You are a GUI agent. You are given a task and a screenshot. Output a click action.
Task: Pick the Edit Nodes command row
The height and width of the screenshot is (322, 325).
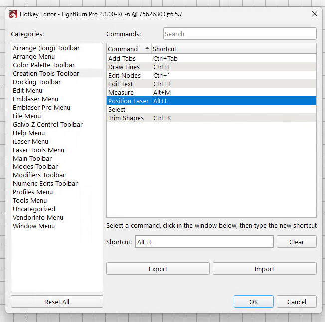211,76
